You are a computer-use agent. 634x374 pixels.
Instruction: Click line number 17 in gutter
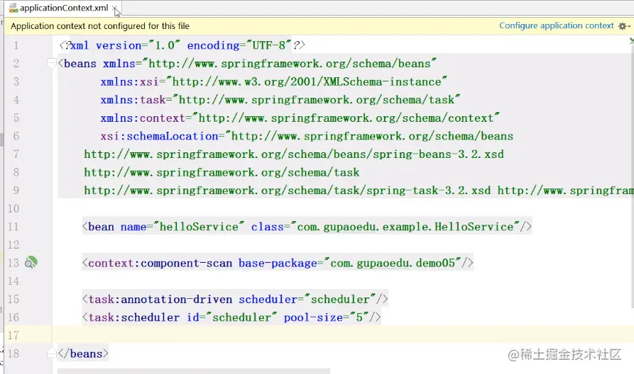pos(13,335)
